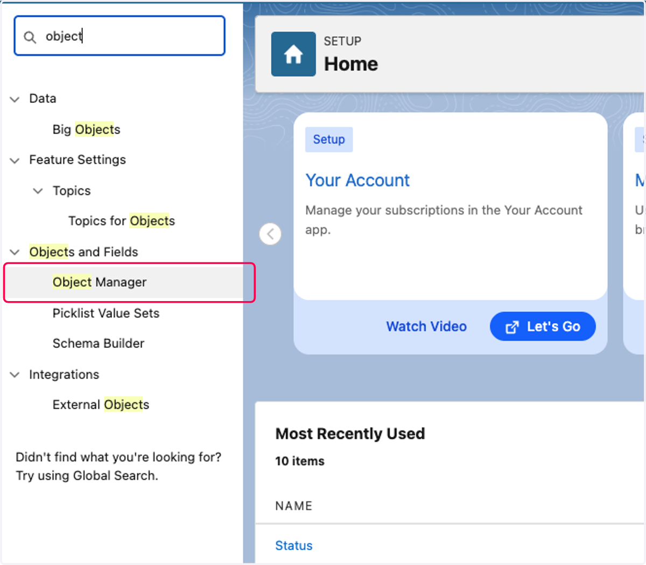Image resolution: width=646 pixels, height=565 pixels.
Task: Open the Your Account card title
Action: pos(357,180)
